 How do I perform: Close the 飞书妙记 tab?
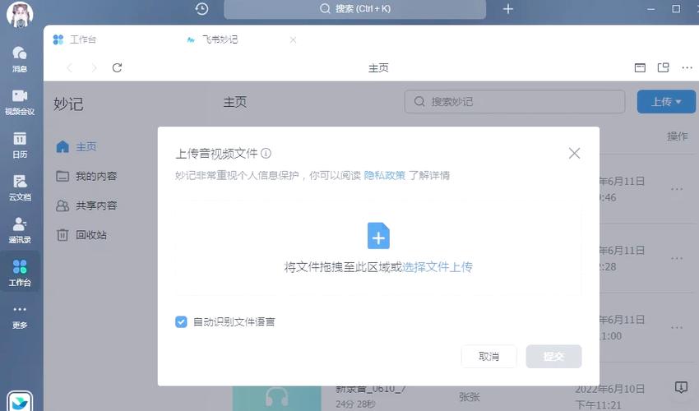point(293,39)
